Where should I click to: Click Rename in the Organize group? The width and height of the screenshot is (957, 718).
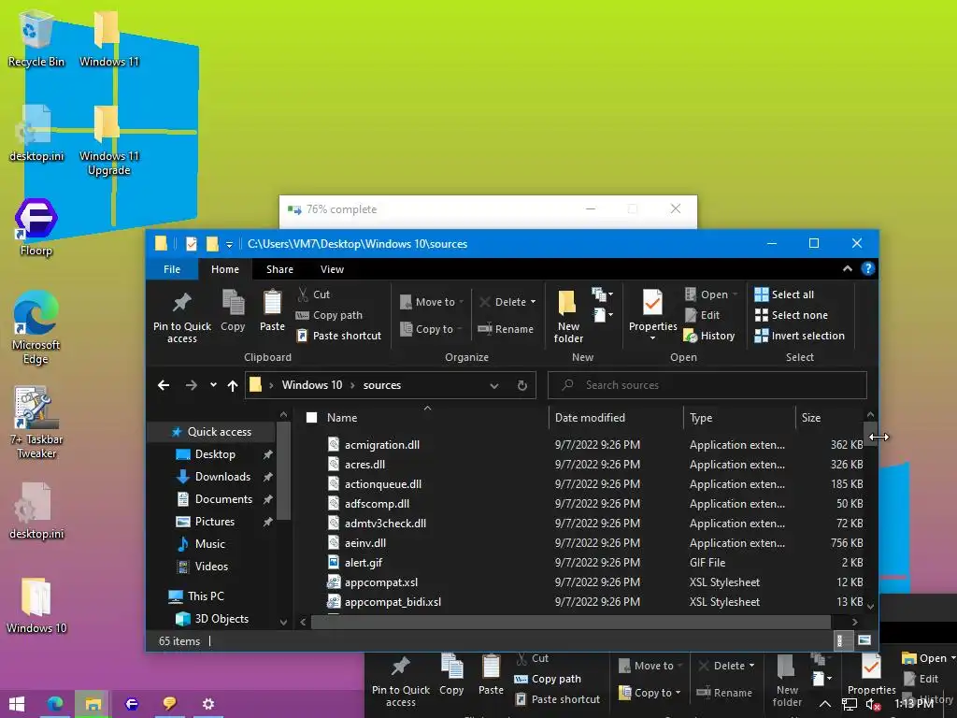506,329
